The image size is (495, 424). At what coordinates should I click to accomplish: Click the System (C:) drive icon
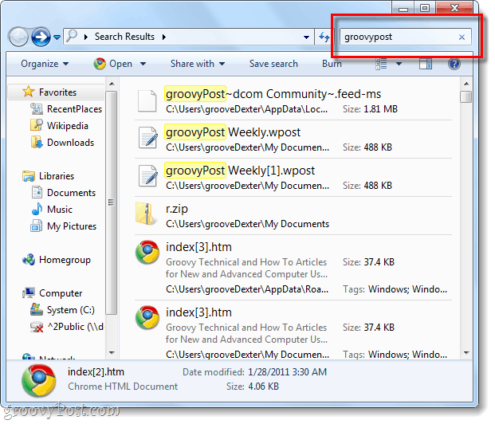coord(37,310)
